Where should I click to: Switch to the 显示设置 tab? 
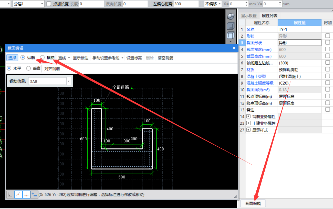249,16
